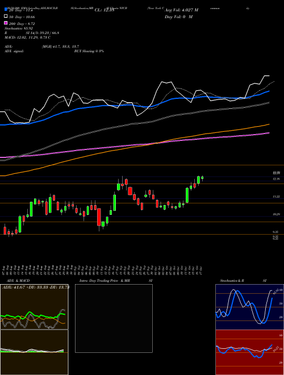The image size is (284, 375).
Task: Click the 'Stochastics & RSI' panel title
Action: click(243, 281)
